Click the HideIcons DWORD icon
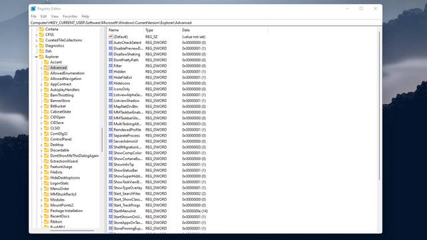 click(x=111, y=83)
